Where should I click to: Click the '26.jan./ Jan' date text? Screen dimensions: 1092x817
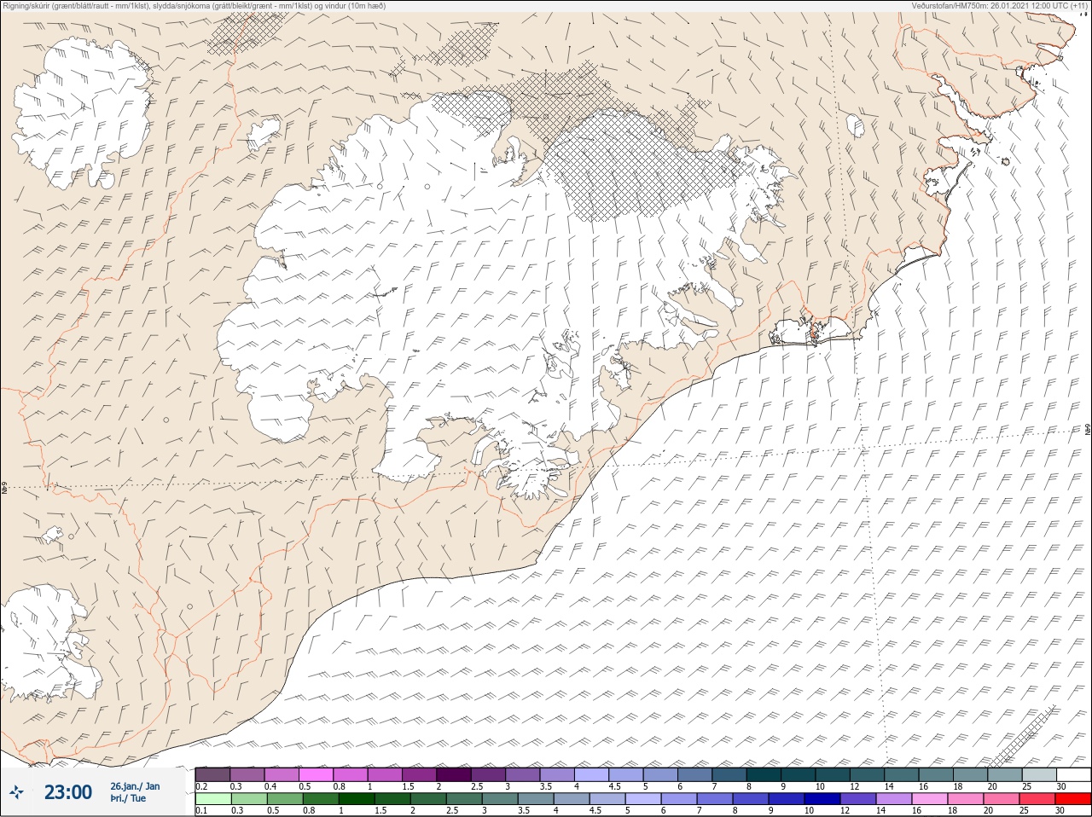[135, 785]
